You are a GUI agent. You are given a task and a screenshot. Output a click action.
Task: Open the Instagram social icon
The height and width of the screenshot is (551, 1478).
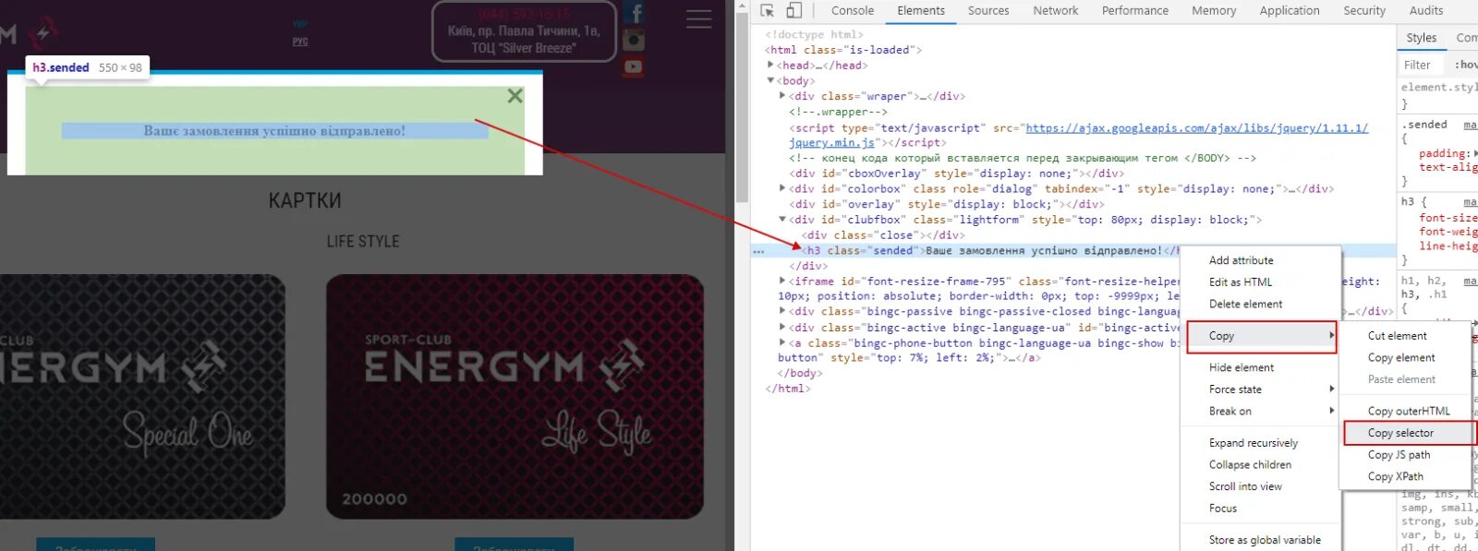[x=634, y=40]
